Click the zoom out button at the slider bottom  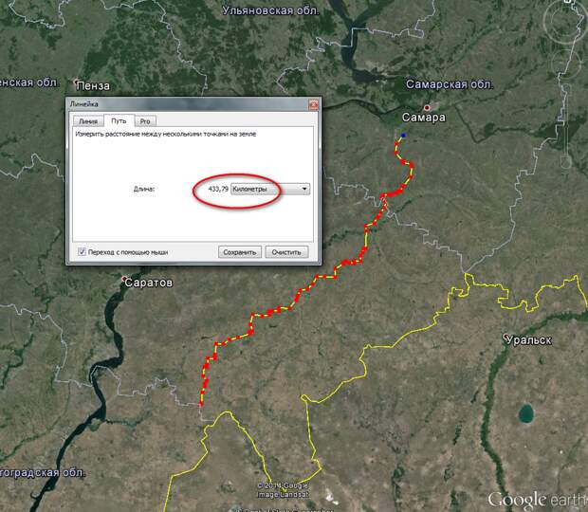pyautogui.click(x=565, y=162)
